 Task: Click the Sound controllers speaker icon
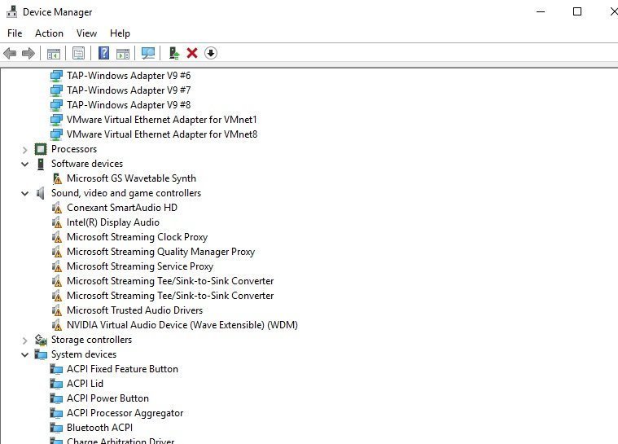tap(40, 193)
